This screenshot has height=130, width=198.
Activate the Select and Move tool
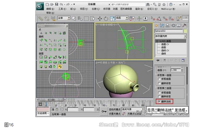(100, 19)
